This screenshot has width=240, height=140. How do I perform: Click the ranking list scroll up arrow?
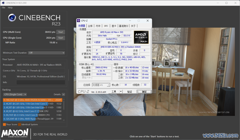[64, 99]
